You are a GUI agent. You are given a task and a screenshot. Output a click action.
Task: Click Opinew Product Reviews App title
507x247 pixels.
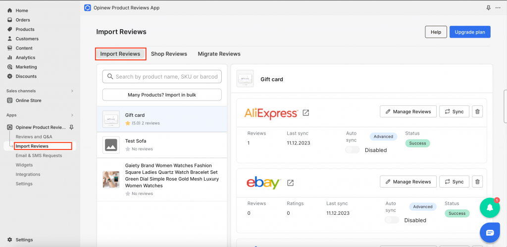pos(126,8)
